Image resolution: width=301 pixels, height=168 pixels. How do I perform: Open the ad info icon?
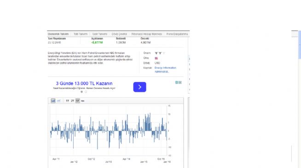177,83
